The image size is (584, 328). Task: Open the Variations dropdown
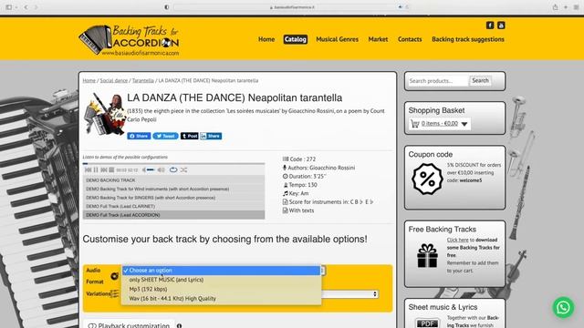point(350,294)
